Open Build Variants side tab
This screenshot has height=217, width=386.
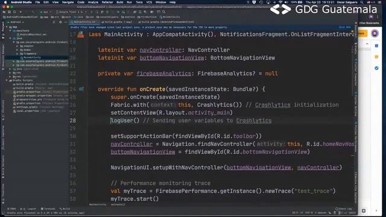(x=3, y=167)
